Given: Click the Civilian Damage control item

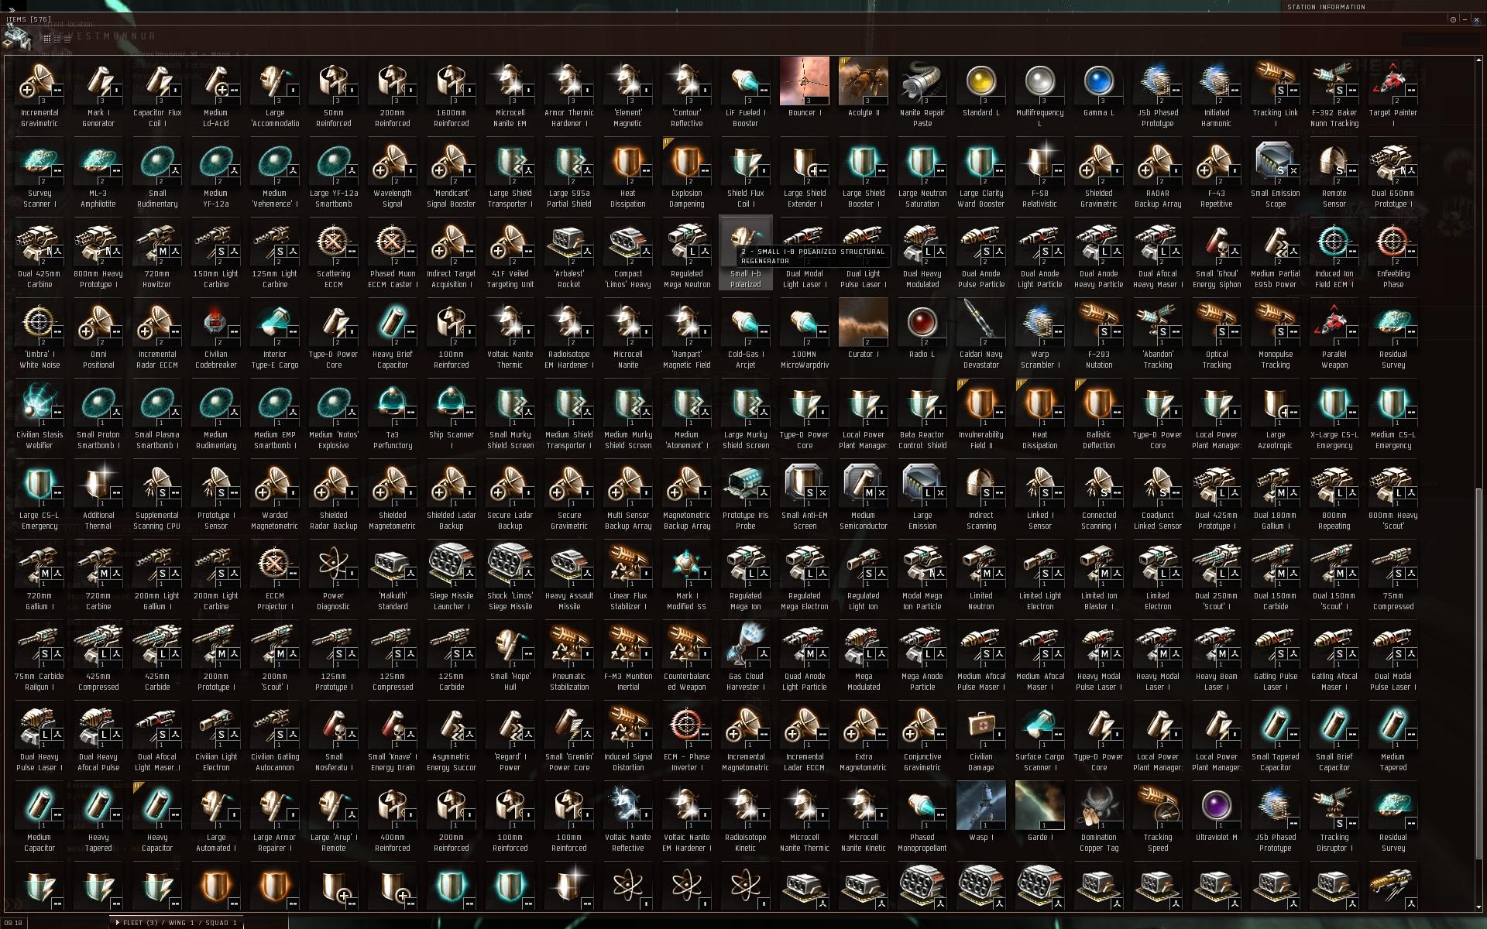Looking at the screenshot, I should coord(980,737).
